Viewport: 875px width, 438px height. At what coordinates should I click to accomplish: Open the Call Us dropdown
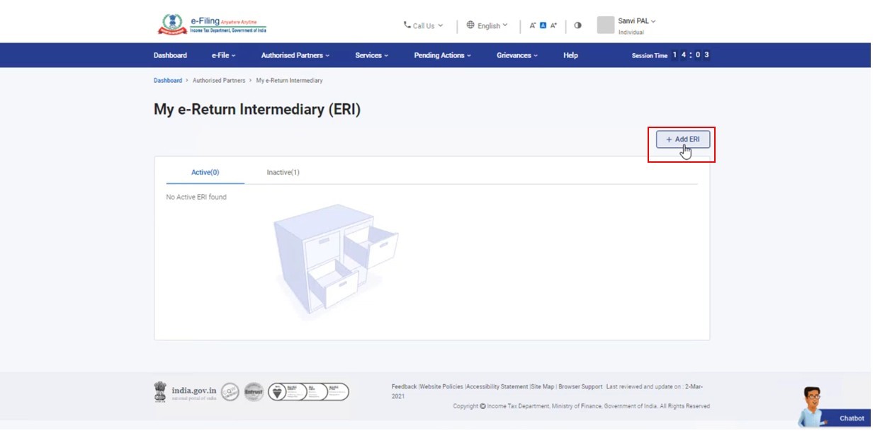click(x=423, y=25)
